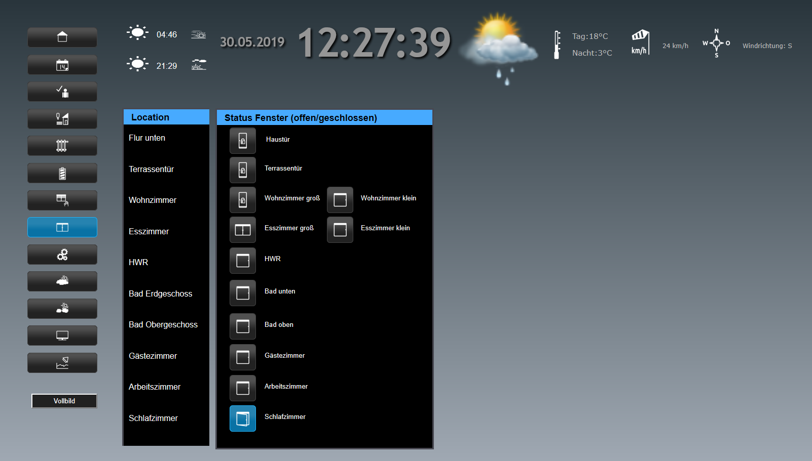The image size is (812, 461).
Task: Click the Status Fenster panel header
Action: pyautogui.click(x=324, y=117)
